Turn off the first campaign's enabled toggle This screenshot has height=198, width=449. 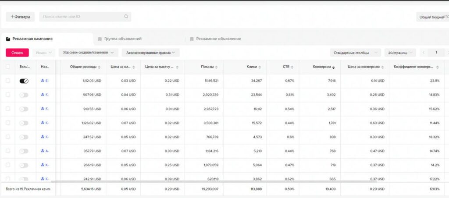coord(24,81)
